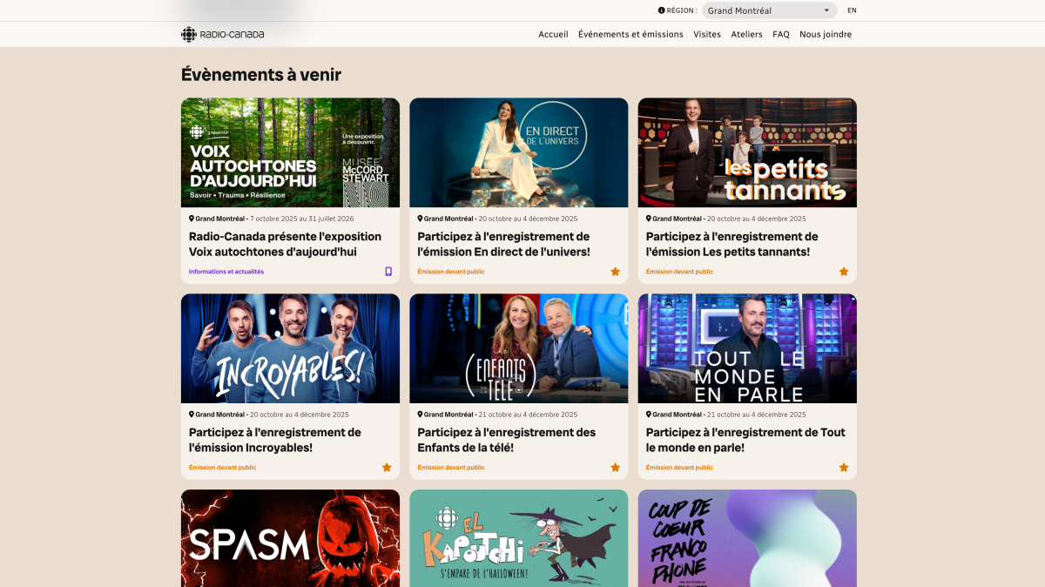Click the Informations et actualités tag

click(x=226, y=272)
